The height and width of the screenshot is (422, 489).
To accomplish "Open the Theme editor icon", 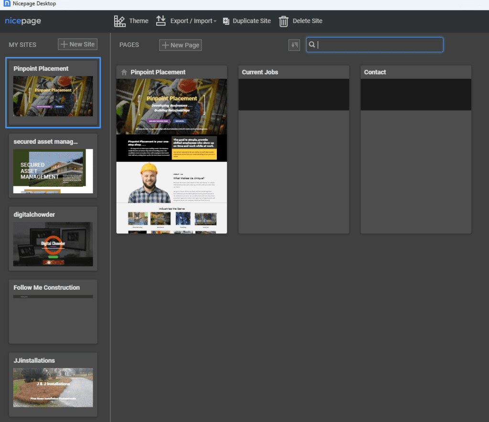I will 120,21.
